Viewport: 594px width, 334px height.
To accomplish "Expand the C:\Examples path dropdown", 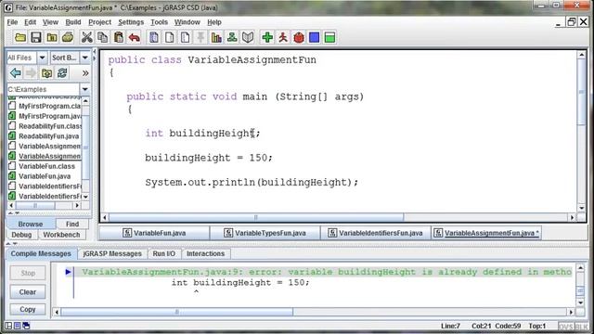I will click(x=84, y=89).
